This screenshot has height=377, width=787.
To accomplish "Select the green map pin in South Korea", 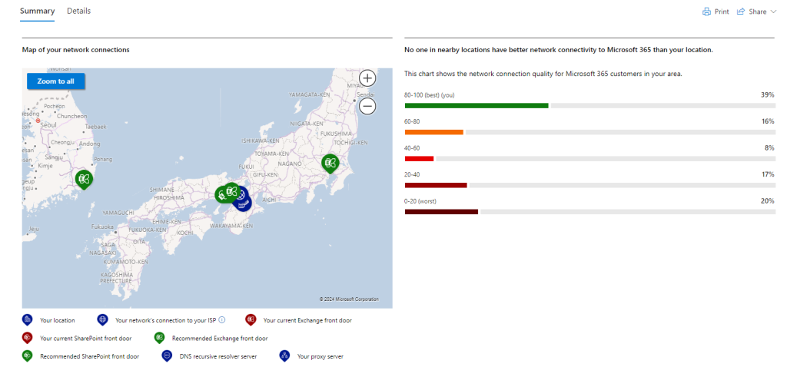I will [84, 179].
